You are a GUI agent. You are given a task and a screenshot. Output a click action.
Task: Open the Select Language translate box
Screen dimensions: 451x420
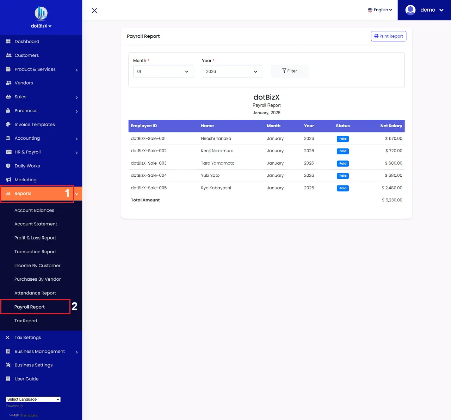click(x=33, y=399)
